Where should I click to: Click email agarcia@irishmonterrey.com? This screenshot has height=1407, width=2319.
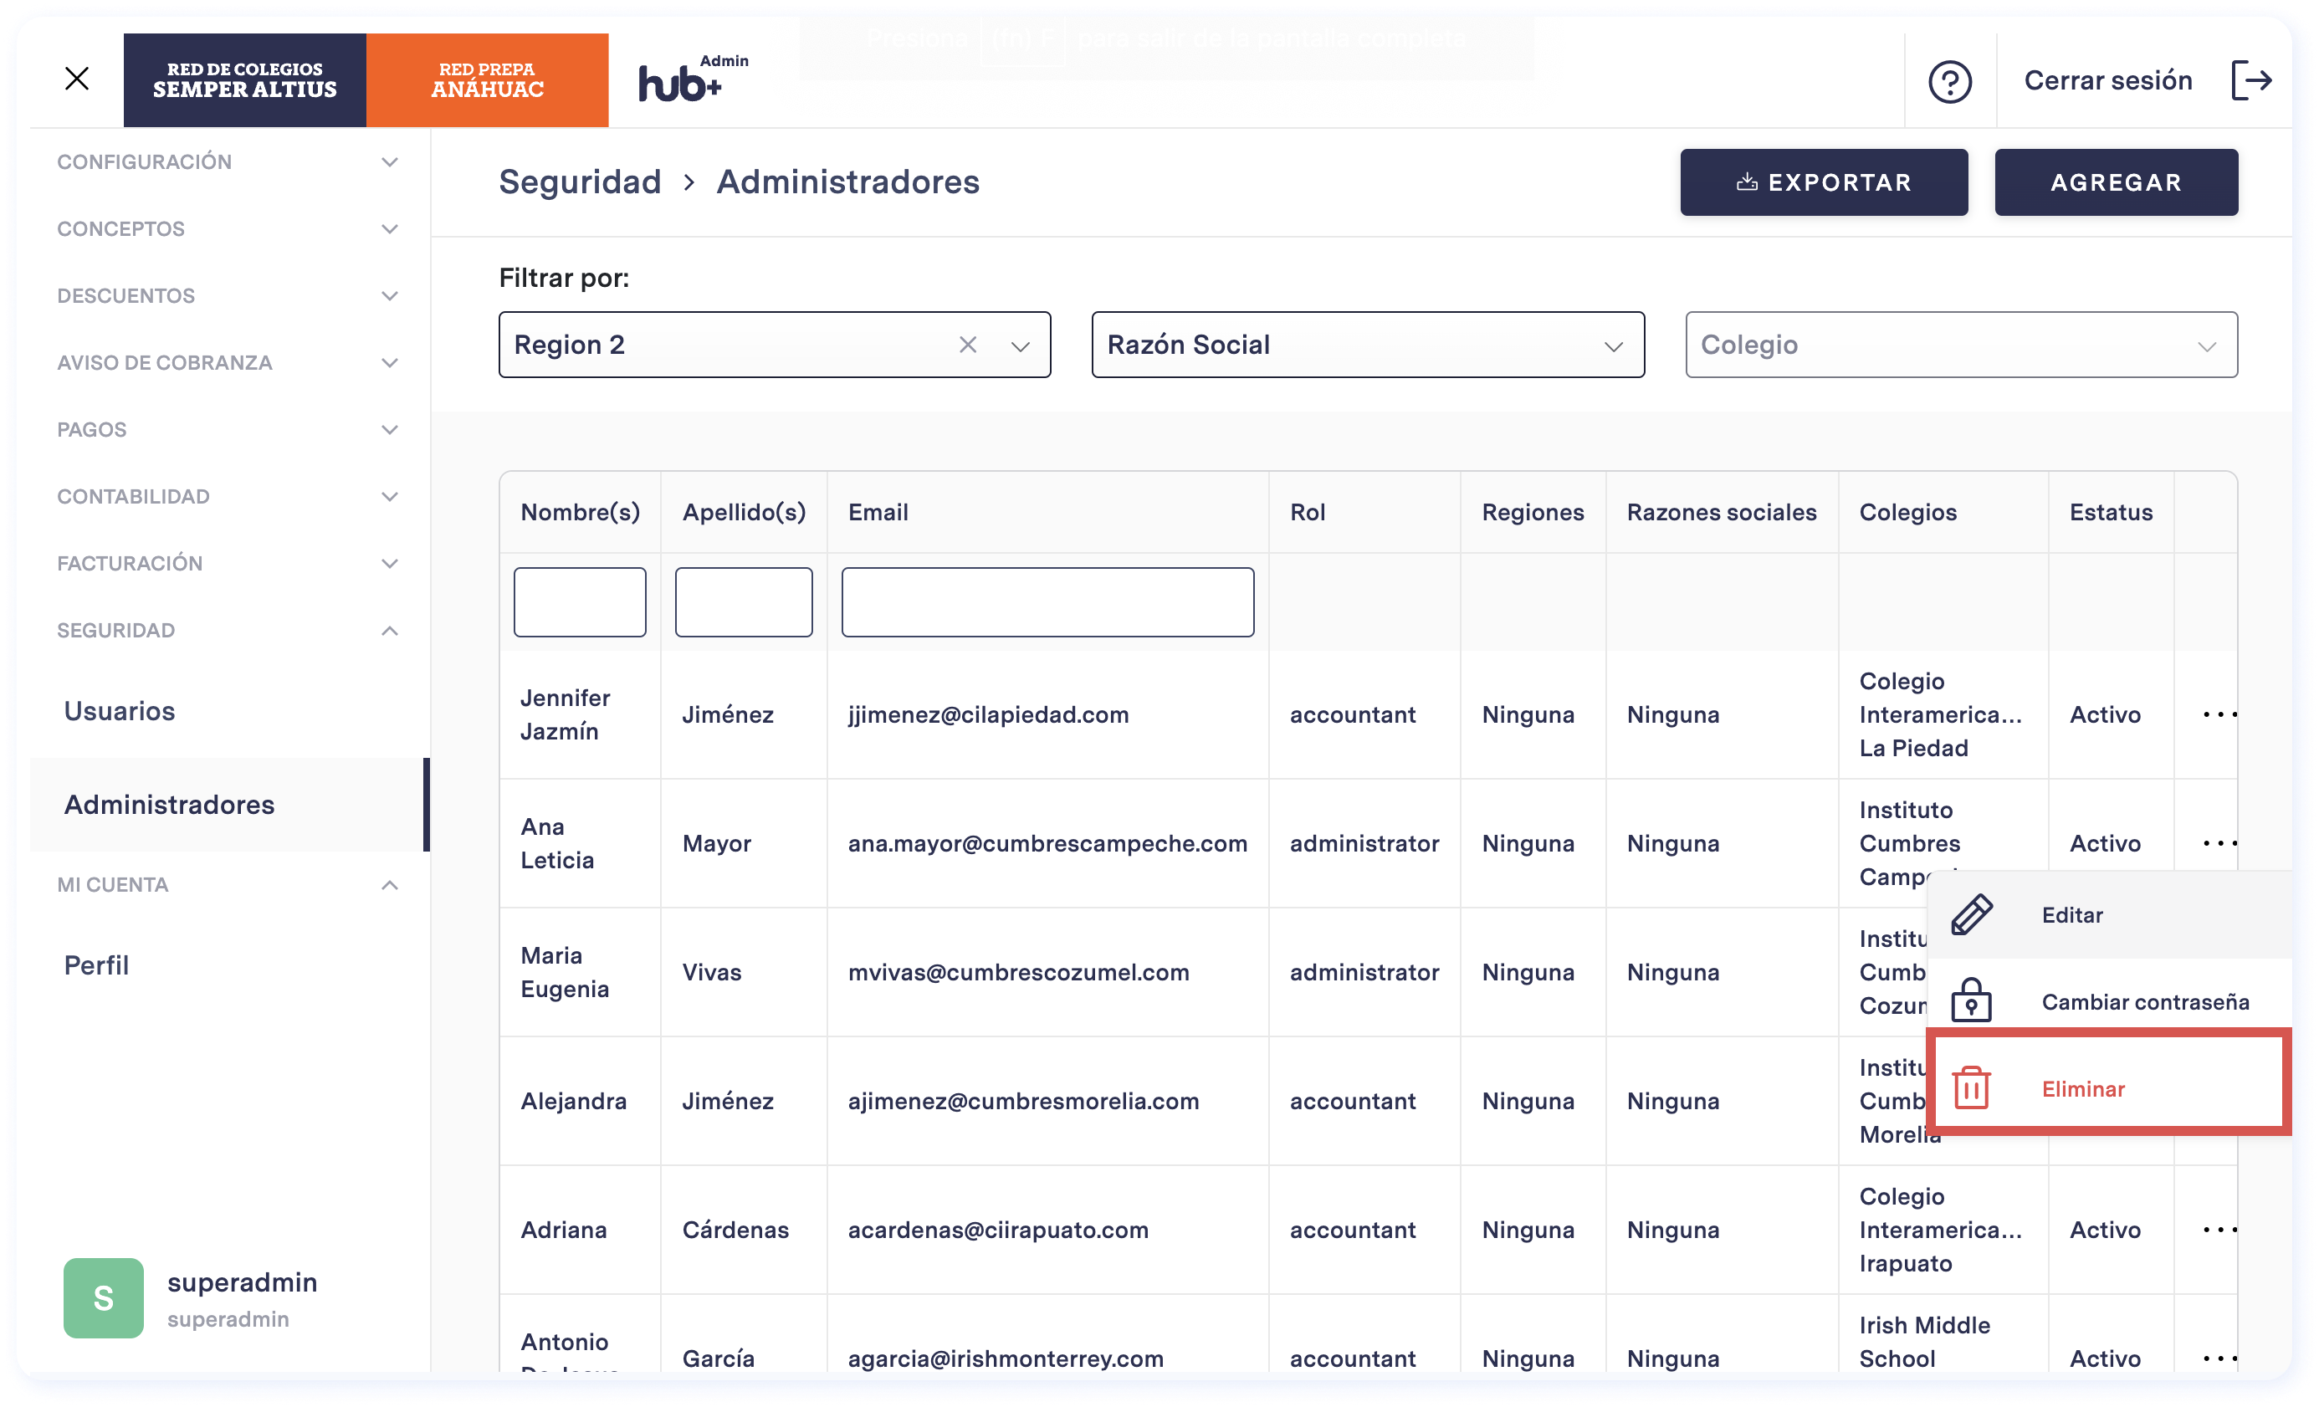click(x=1006, y=1358)
